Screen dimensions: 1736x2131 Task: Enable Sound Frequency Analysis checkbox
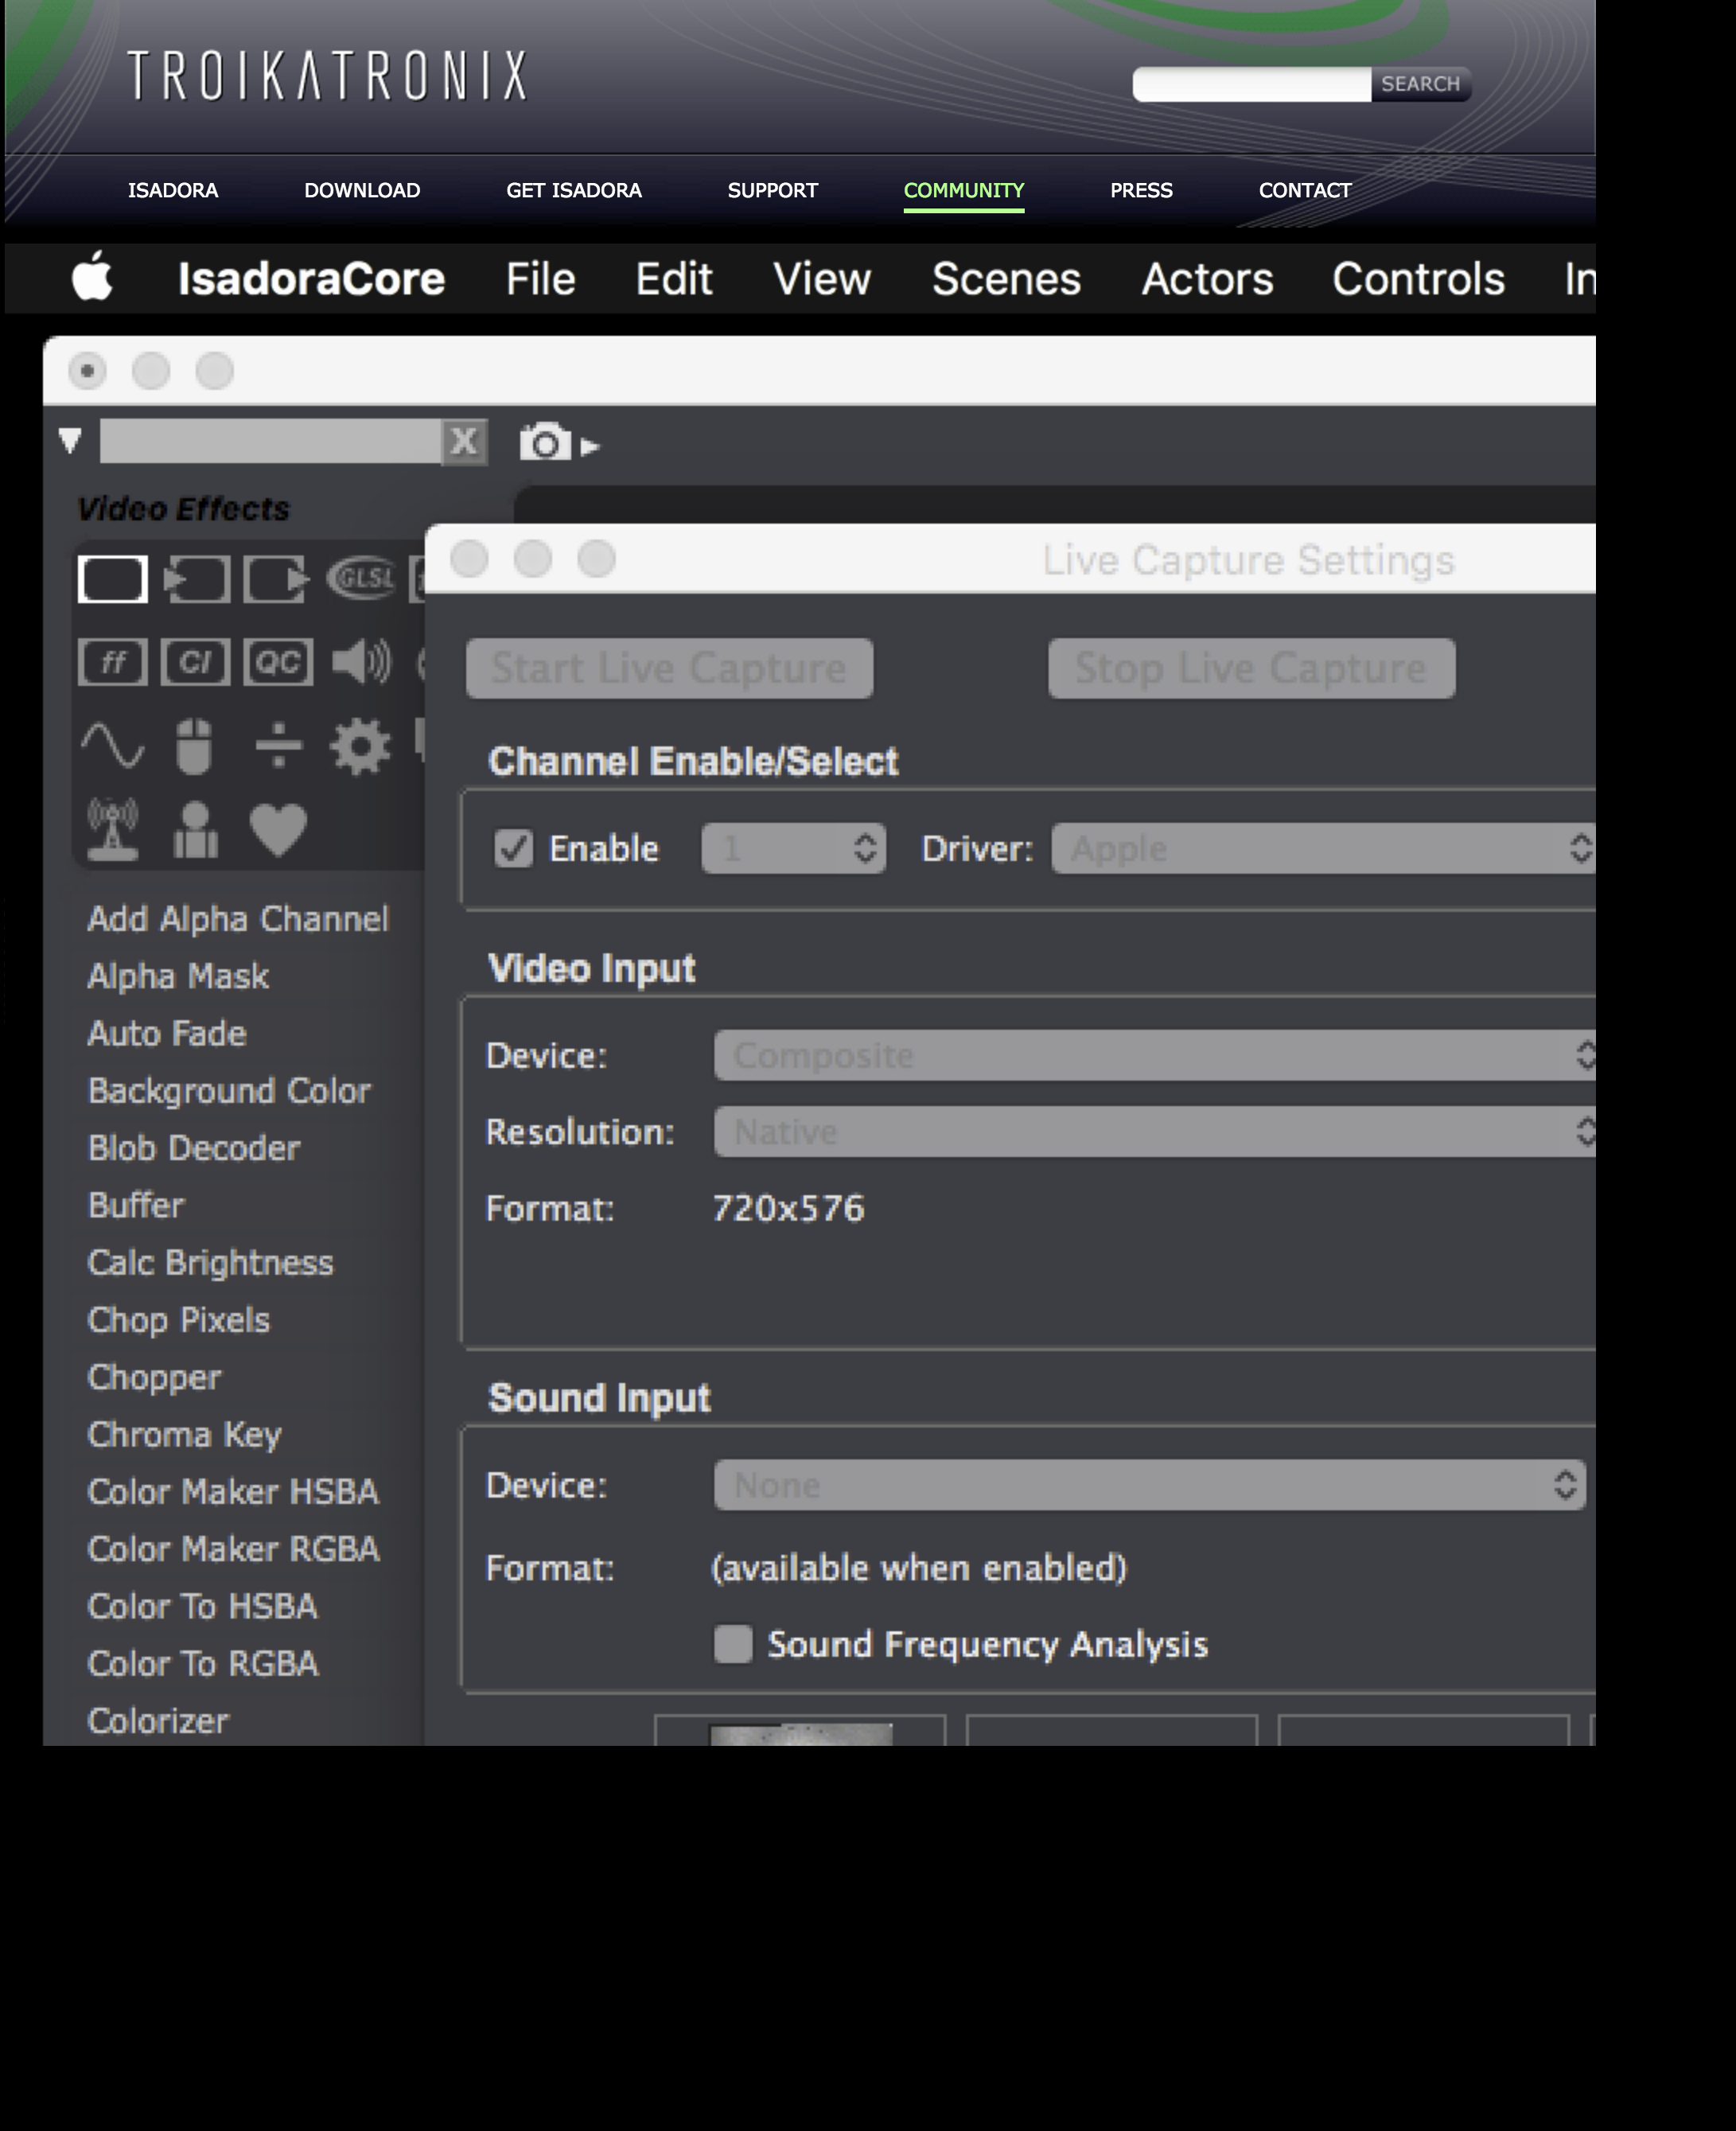[733, 1643]
